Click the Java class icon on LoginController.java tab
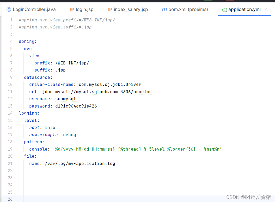This screenshot has height=202, width=275. click(9, 9)
